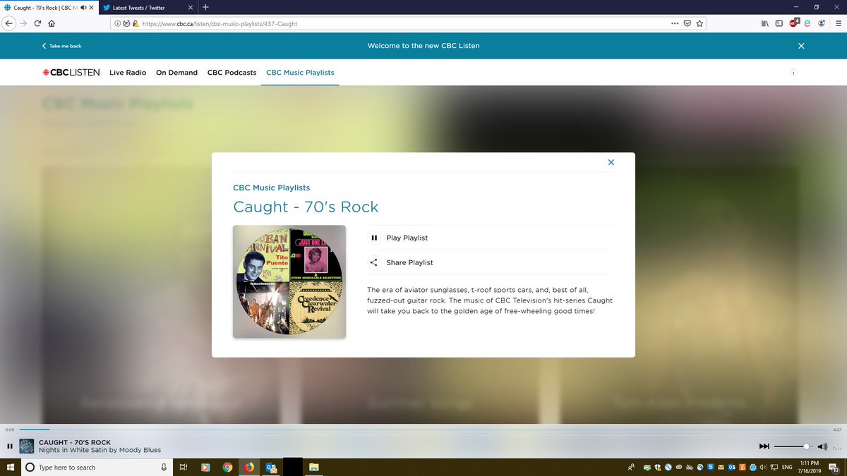Click the Type here to search box
Screen dimensions: 847x476
coord(97,467)
